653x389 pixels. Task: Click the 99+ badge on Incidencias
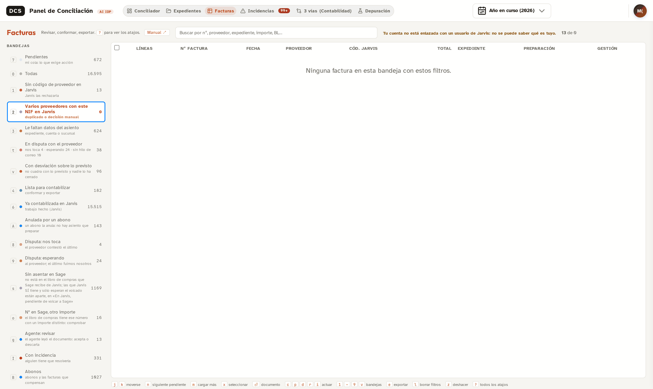pyautogui.click(x=284, y=11)
